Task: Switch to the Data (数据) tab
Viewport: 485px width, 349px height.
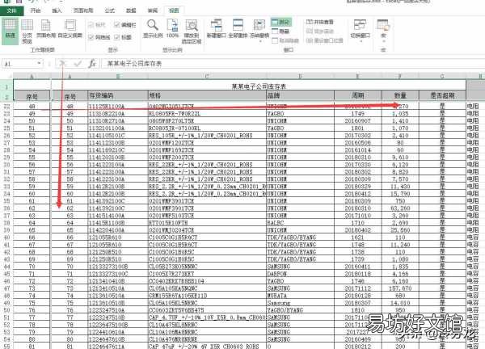Action: [131, 11]
